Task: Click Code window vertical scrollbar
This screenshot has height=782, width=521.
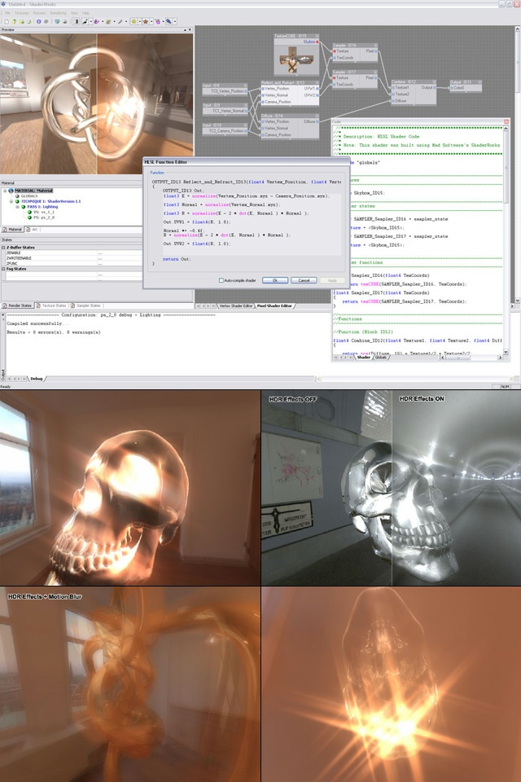Action: click(506, 239)
